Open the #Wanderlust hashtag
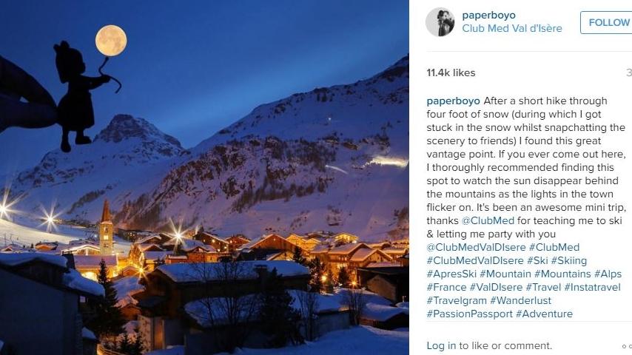 point(520,300)
